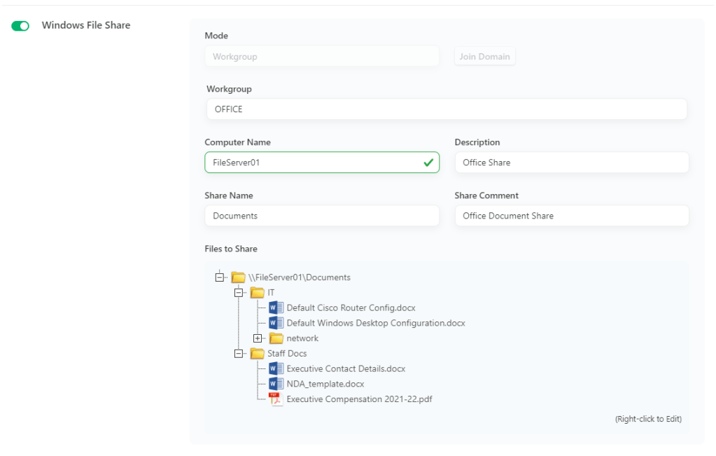Click the Word icon beside NDA_template.docx

[x=276, y=384]
